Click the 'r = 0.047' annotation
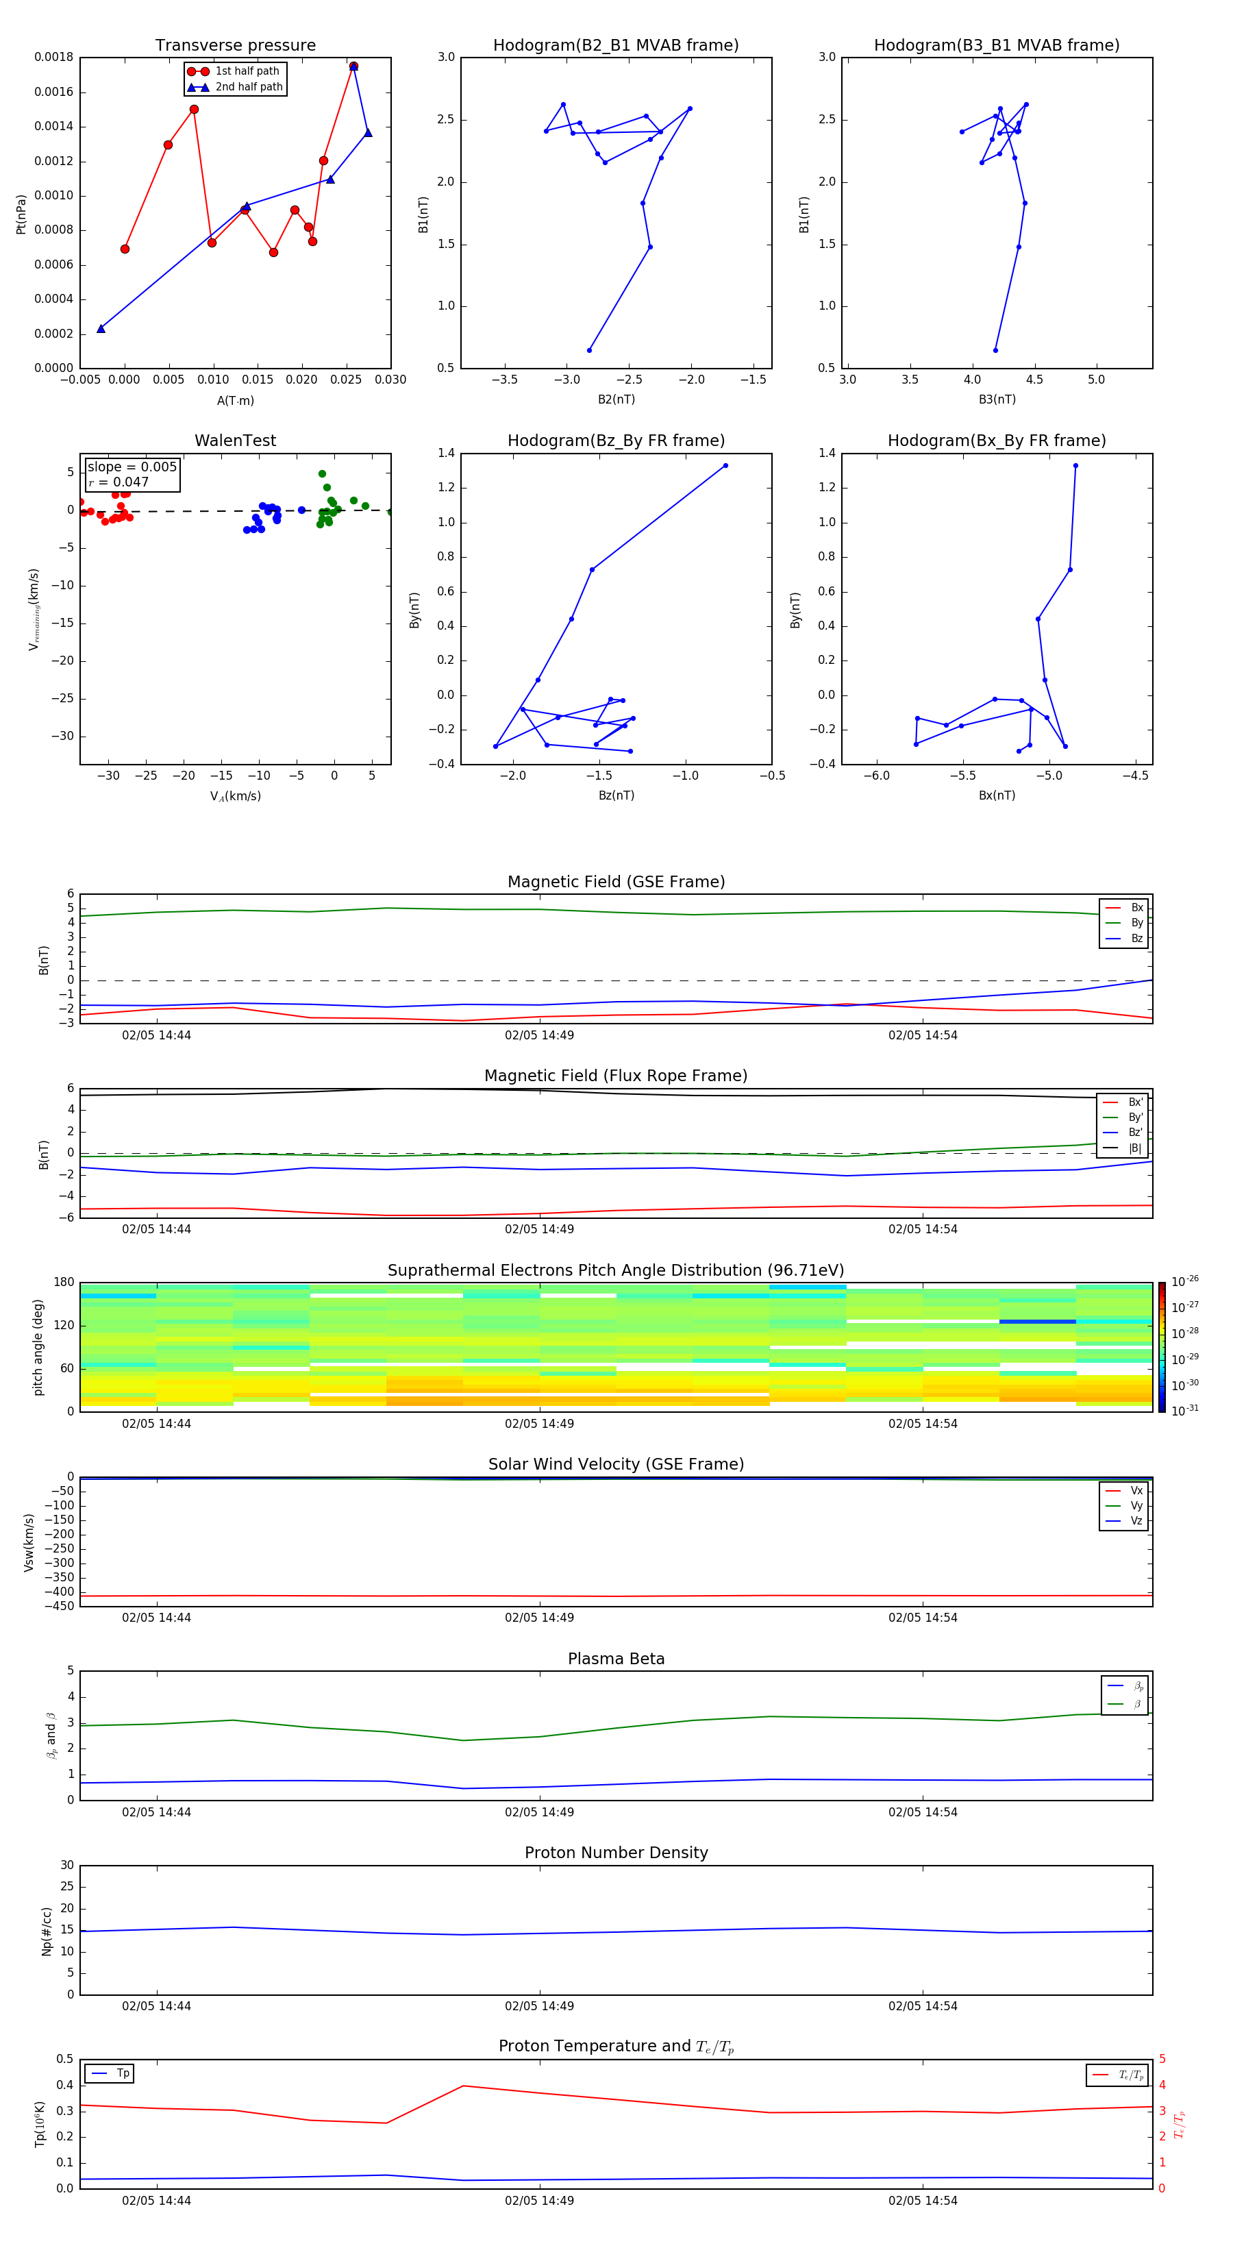Image resolution: width=1233 pixels, height=2261 pixels. pos(119,482)
